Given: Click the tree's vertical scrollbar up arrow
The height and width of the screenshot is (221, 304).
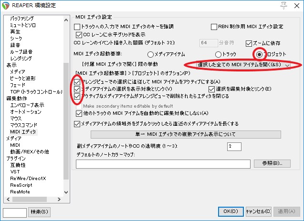Looking at the screenshot, I should click(x=66, y=20).
